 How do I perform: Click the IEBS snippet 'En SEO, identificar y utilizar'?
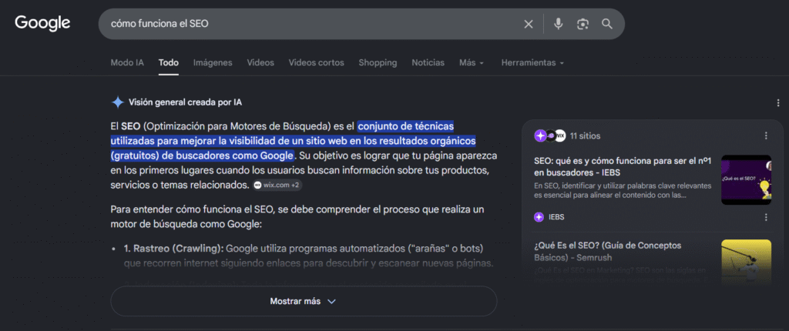point(623,190)
